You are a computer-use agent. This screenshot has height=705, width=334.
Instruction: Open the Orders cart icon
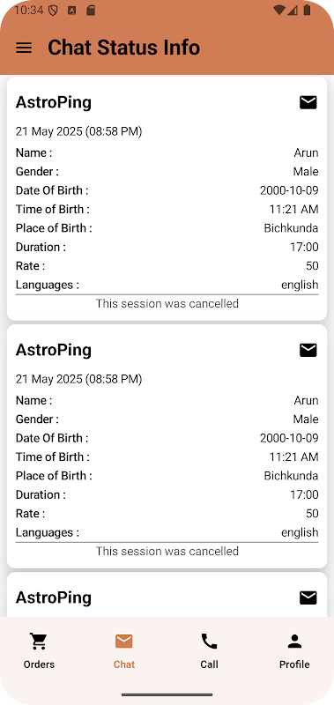click(x=39, y=642)
